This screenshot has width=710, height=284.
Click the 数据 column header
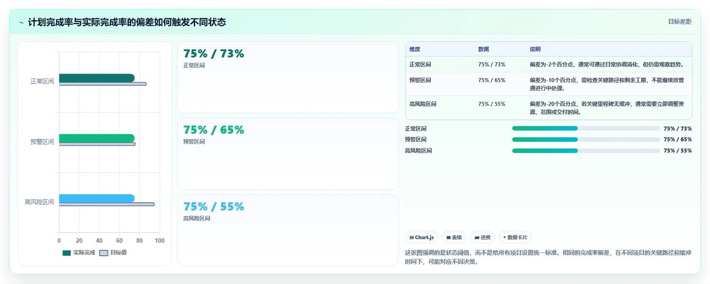point(483,49)
